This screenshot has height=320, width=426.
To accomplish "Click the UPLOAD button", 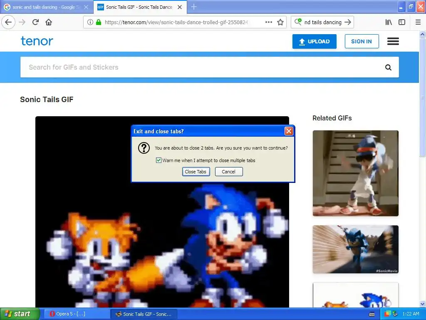I will point(315,41).
